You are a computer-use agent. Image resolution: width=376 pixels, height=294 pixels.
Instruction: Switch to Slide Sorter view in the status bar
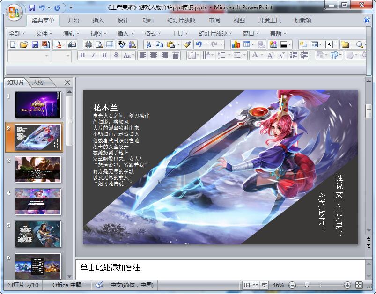[x=255, y=285]
